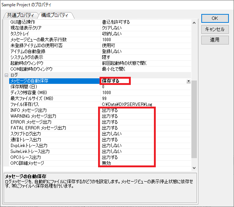234x207 pixels.
Task: Click the FATAL ERROR メッセージ出力 value
Action: point(110,128)
